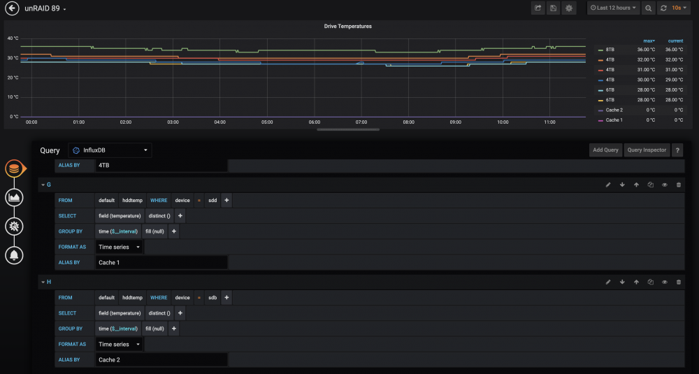Share the dashboard via the share icon
The width and height of the screenshot is (699, 374).
click(x=538, y=8)
